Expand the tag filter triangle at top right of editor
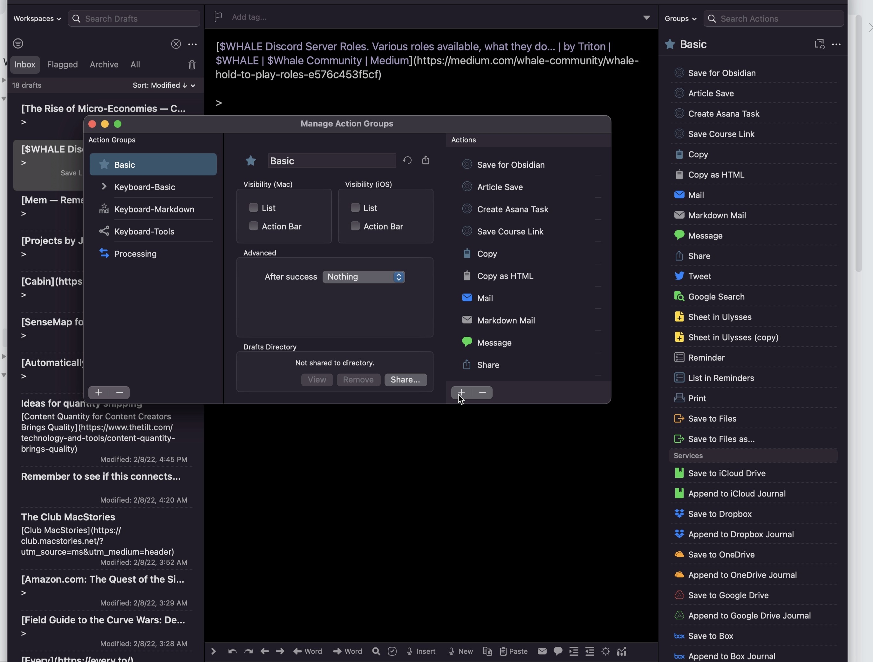 click(646, 17)
